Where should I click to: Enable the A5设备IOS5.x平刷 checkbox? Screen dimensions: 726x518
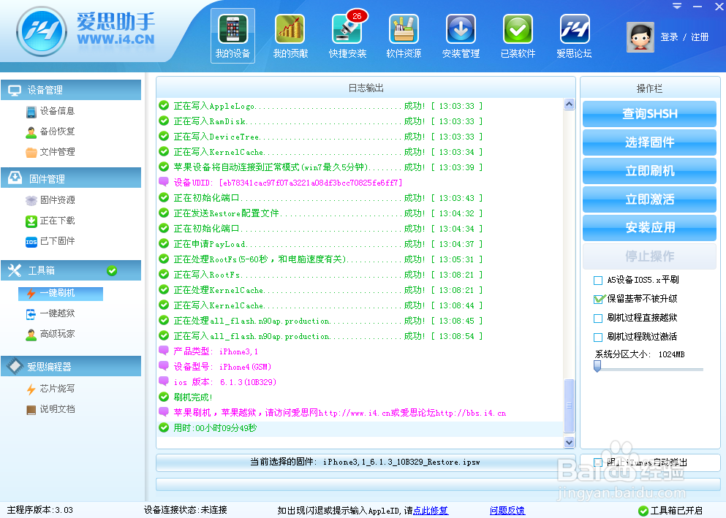(597, 279)
